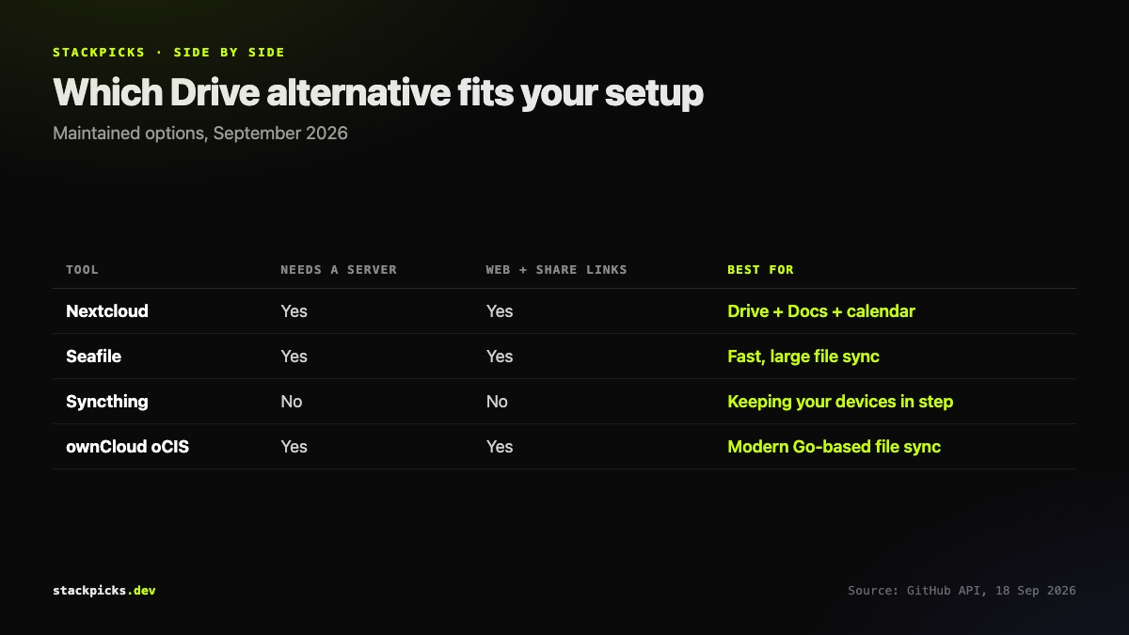
Task: Select the 'ownCloud oCIS' tool name
Action: [127, 447]
